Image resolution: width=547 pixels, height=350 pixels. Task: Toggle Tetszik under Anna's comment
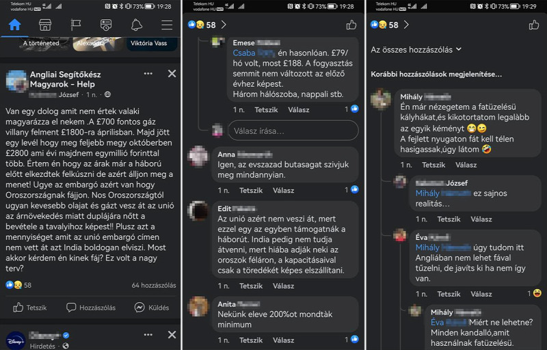pos(251,190)
